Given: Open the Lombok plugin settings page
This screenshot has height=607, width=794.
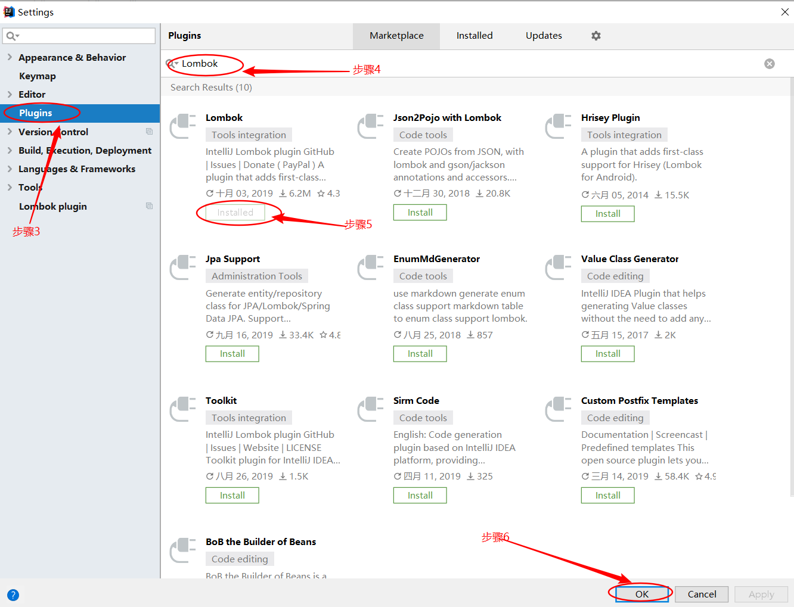Looking at the screenshot, I should (x=53, y=206).
